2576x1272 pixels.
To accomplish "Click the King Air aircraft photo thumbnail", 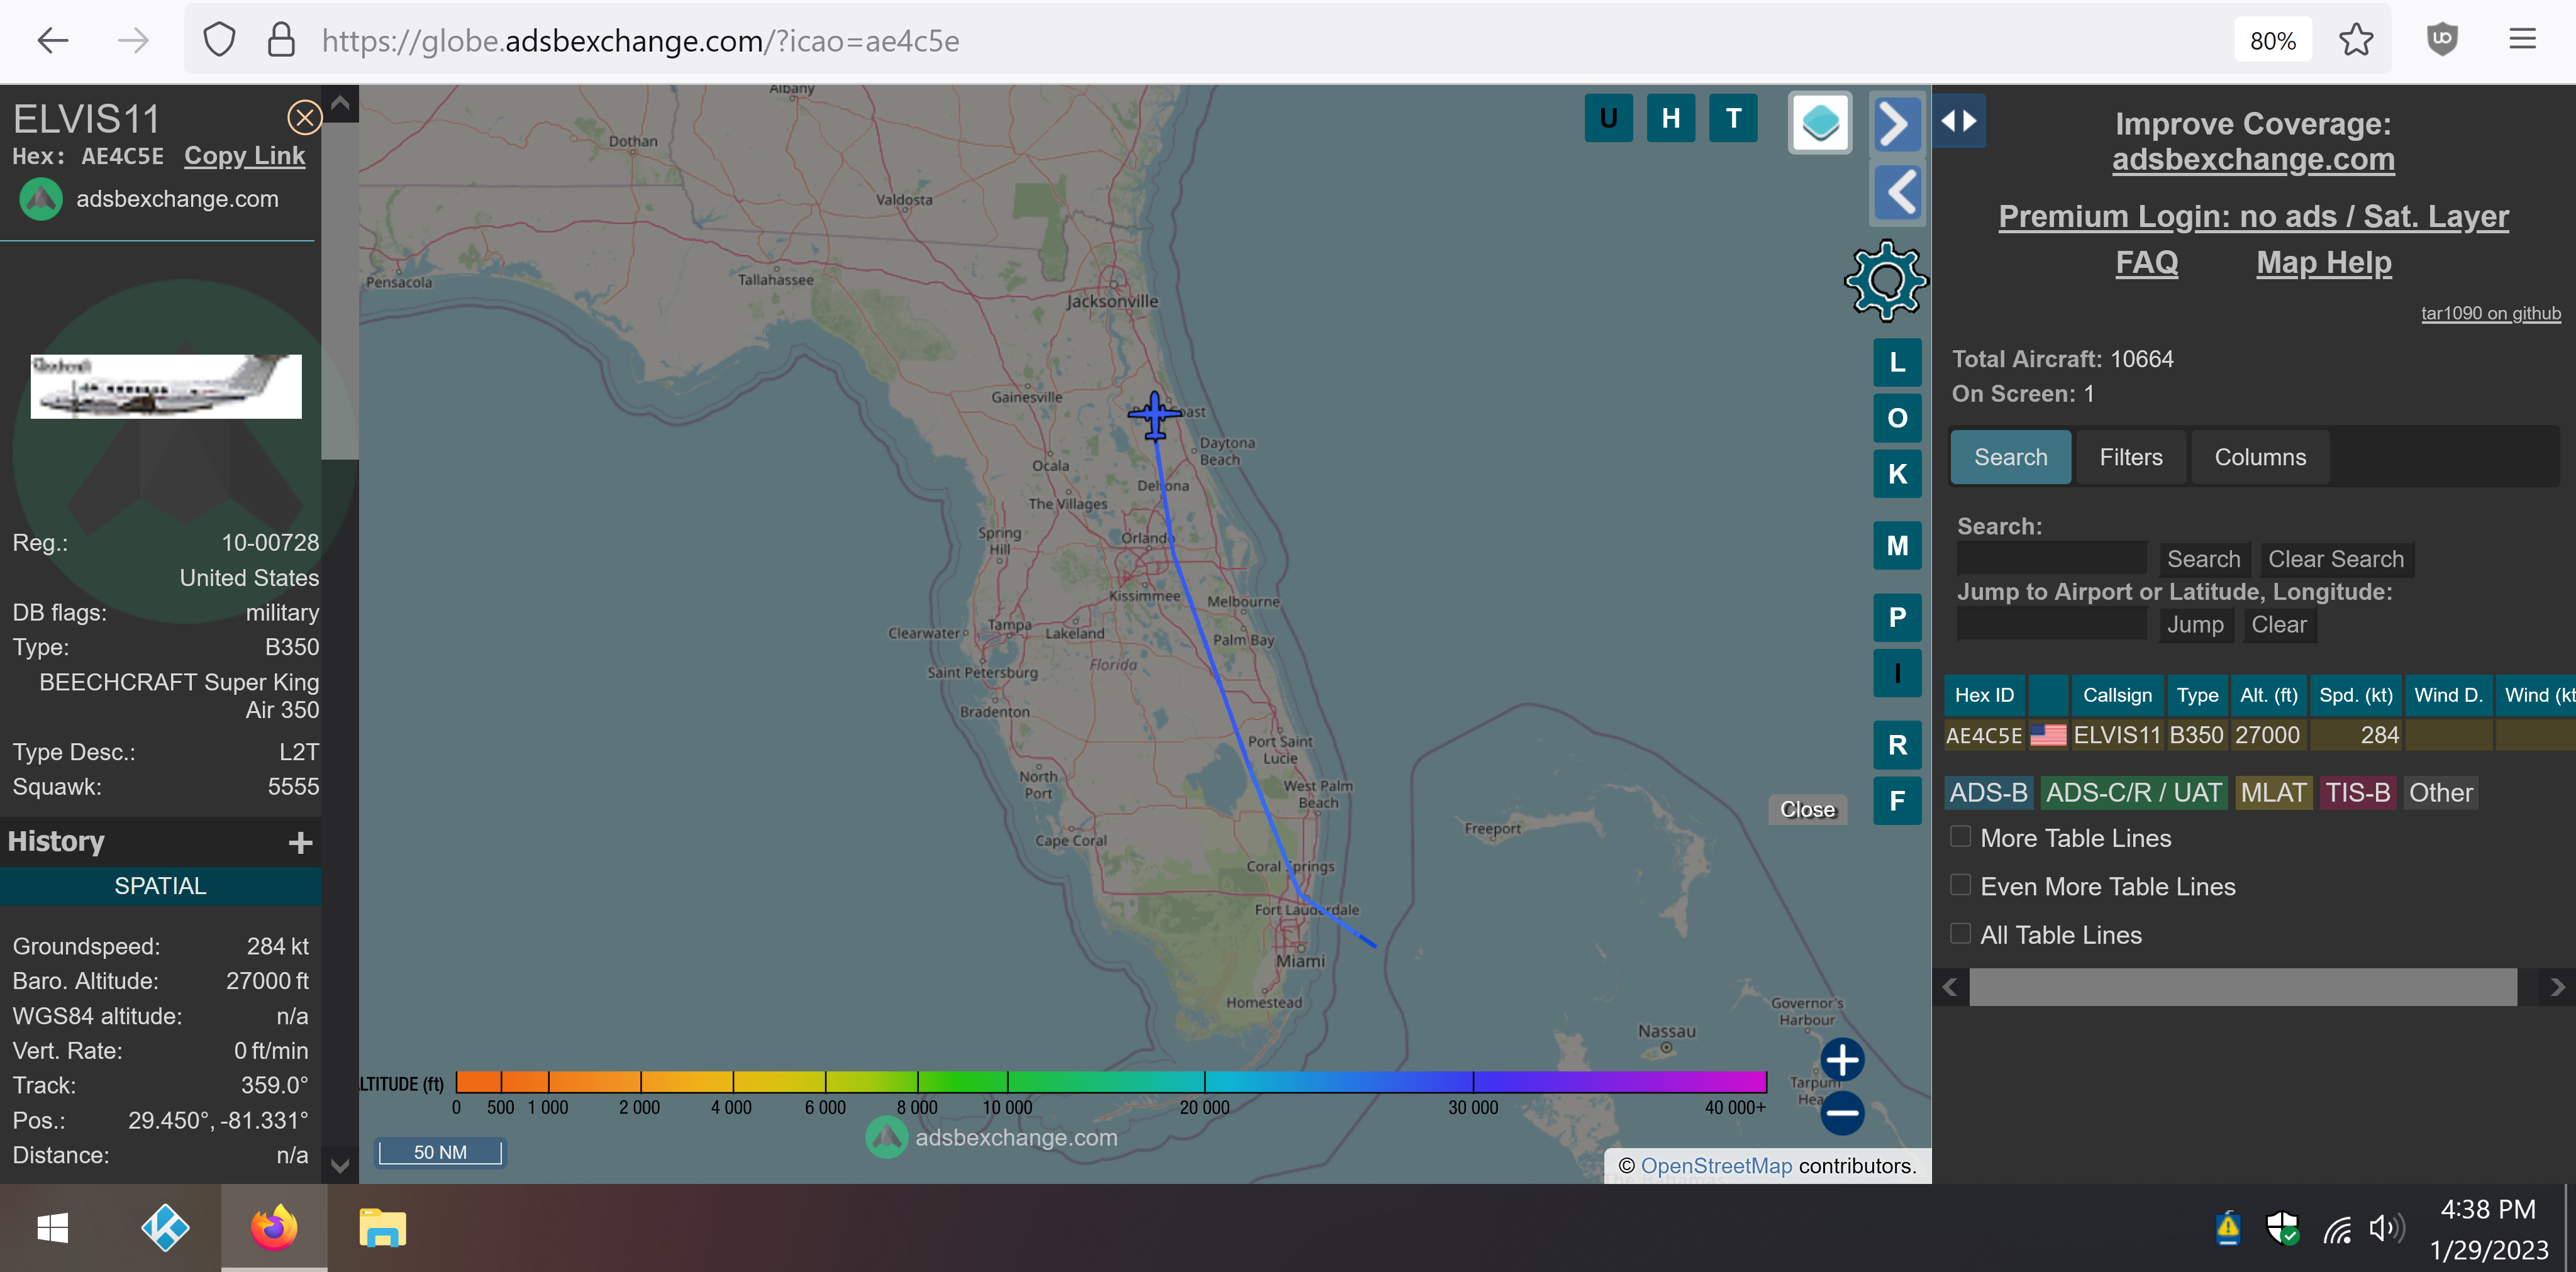I will (x=166, y=386).
